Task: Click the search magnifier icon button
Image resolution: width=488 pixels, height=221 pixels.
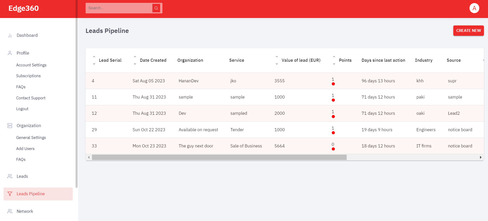Action: tap(156, 8)
